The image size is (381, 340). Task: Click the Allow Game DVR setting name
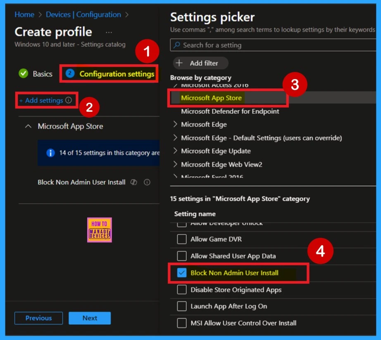click(x=216, y=239)
